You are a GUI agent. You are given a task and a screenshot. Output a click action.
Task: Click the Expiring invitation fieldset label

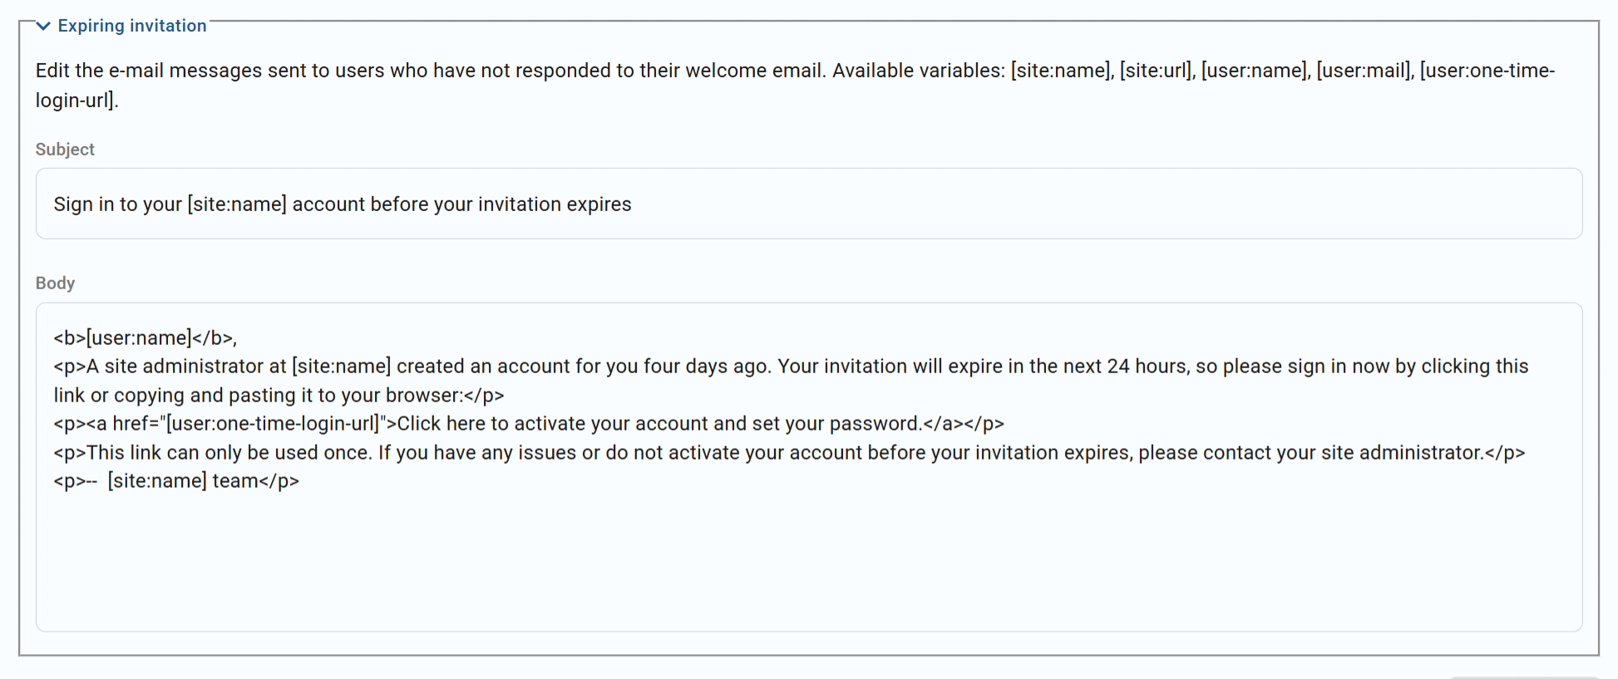(x=131, y=26)
